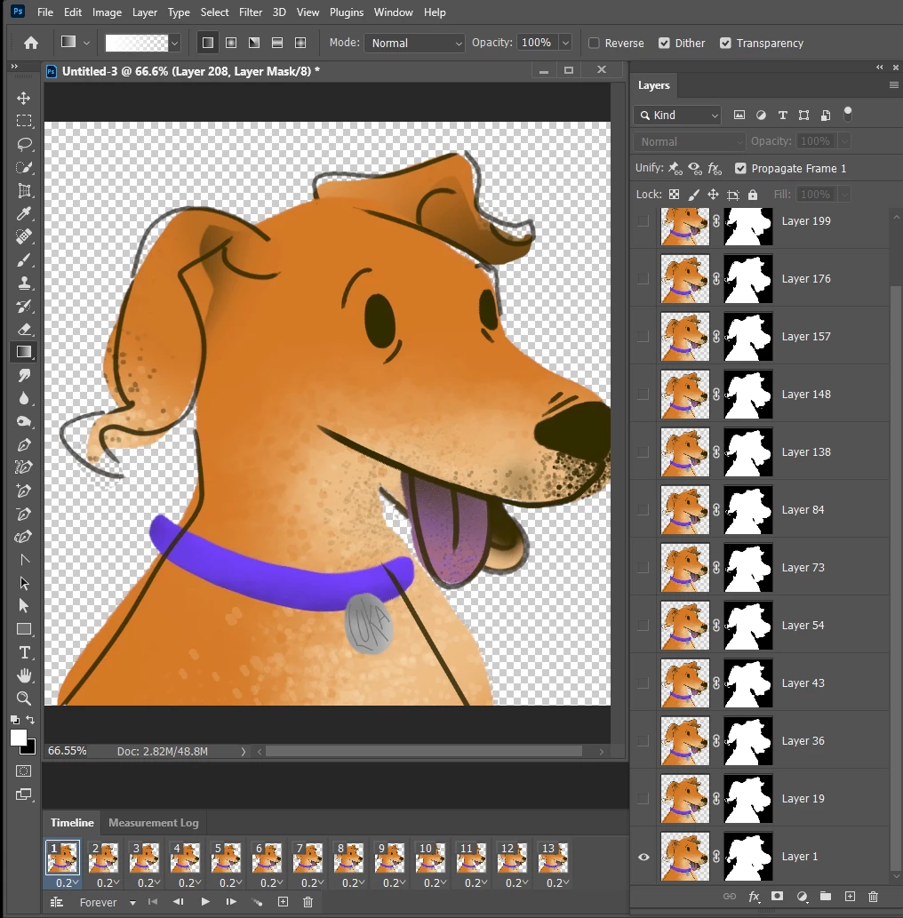Select the Path Selection tool
Viewport: 903px width, 918px height.
tap(24, 583)
